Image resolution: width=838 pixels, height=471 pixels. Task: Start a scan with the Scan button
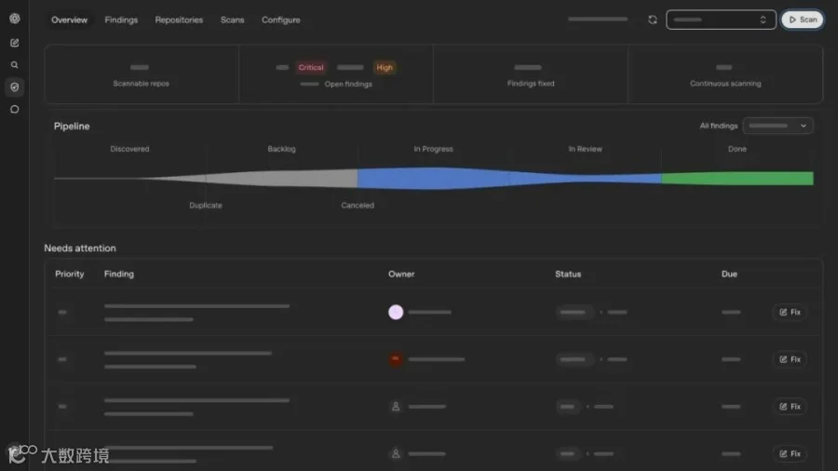click(803, 20)
